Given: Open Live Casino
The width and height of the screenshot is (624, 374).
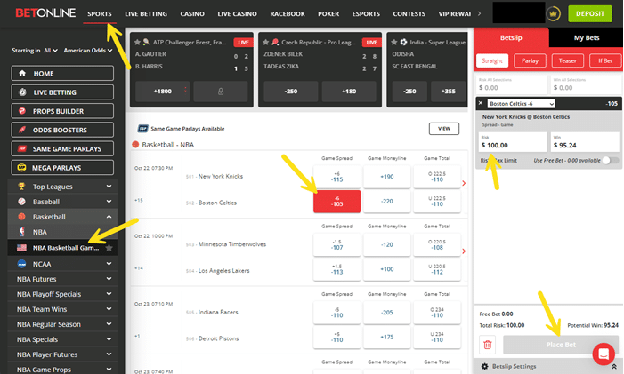Looking at the screenshot, I should click(x=237, y=14).
